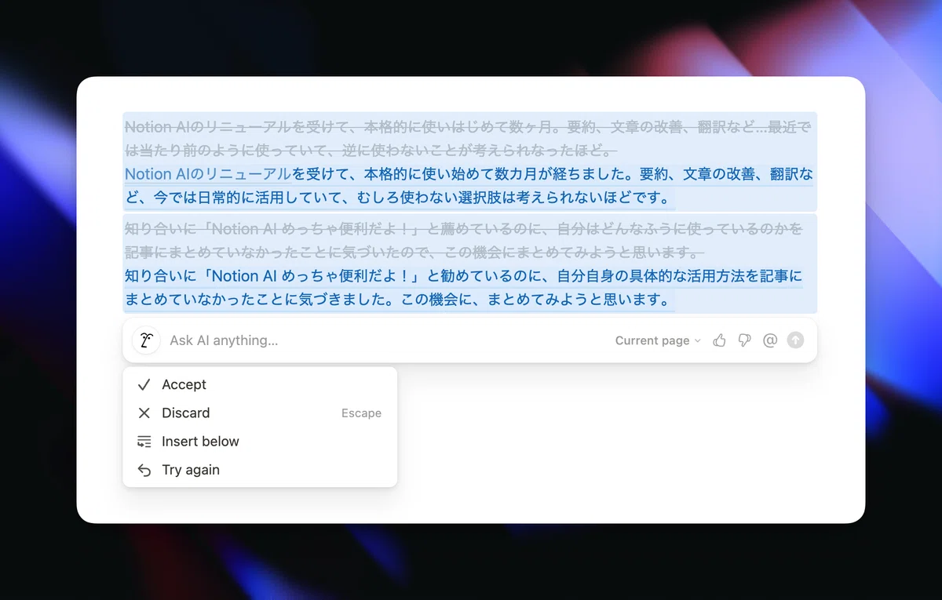Open the Current page scope dropdown
942x600 pixels.
(658, 340)
